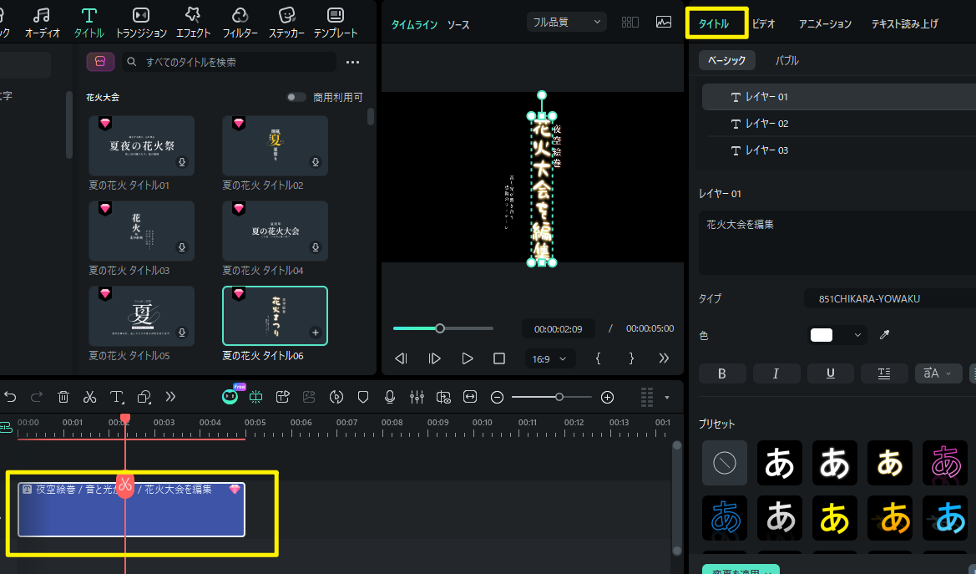
Task: Open the トランジション tab
Action: pyautogui.click(x=141, y=23)
